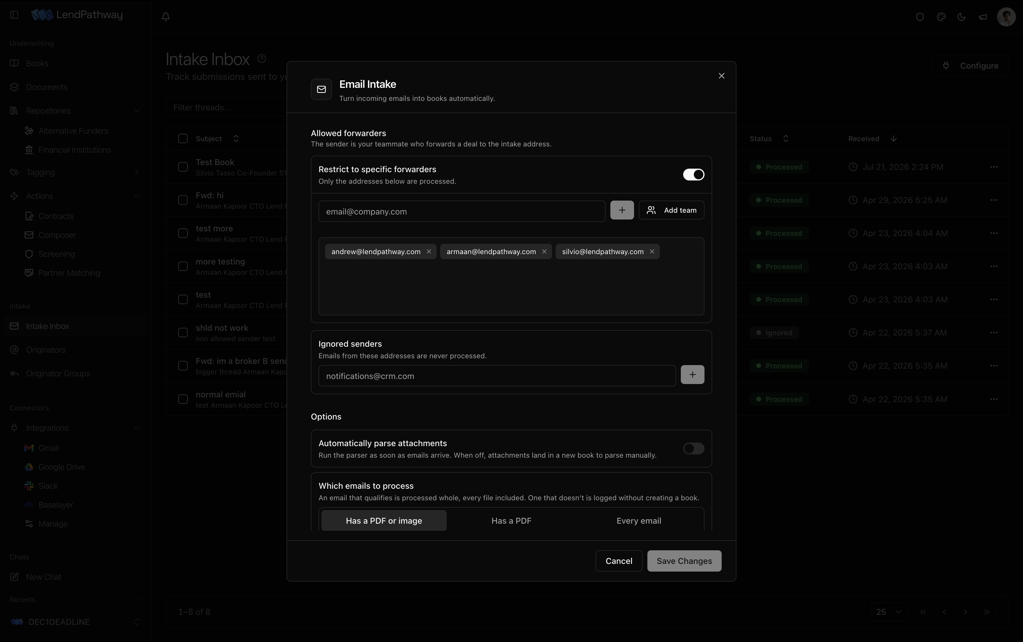Image resolution: width=1023 pixels, height=642 pixels.
Task: Open the user avatar menu
Action: (1006, 17)
